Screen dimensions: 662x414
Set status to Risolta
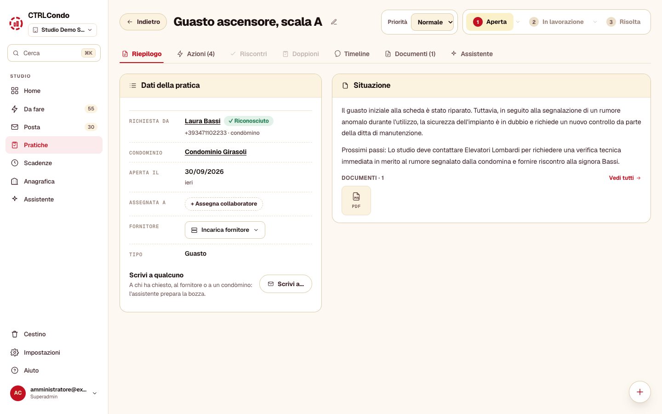click(623, 22)
